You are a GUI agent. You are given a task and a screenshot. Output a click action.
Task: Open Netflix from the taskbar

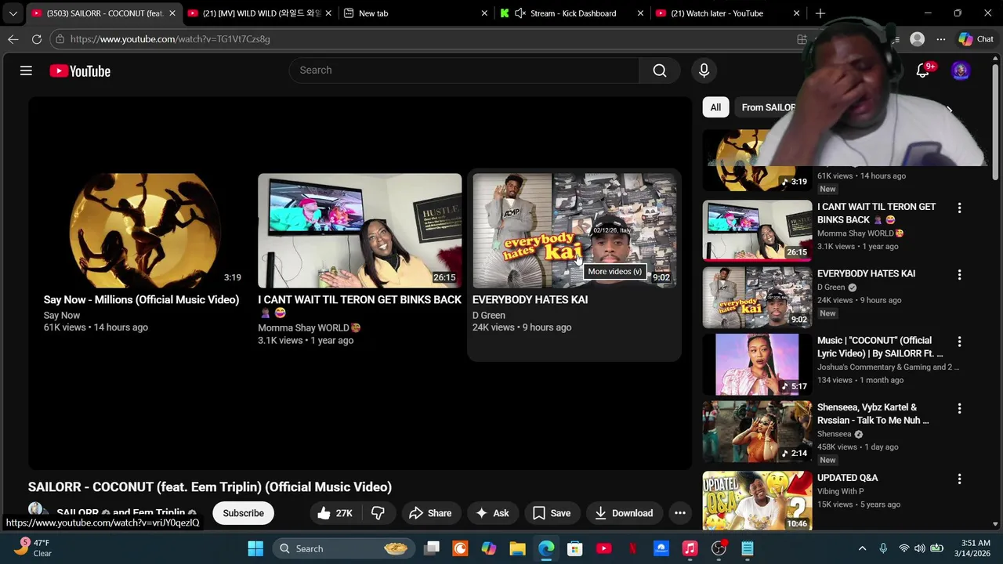pyautogui.click(x=632, y=548)
